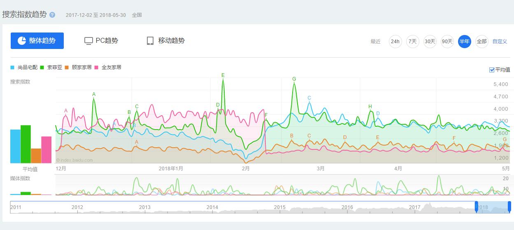Toggle 尚品宅配 blue legend series
Screen dimensions: 514x230
coord(24,67)
